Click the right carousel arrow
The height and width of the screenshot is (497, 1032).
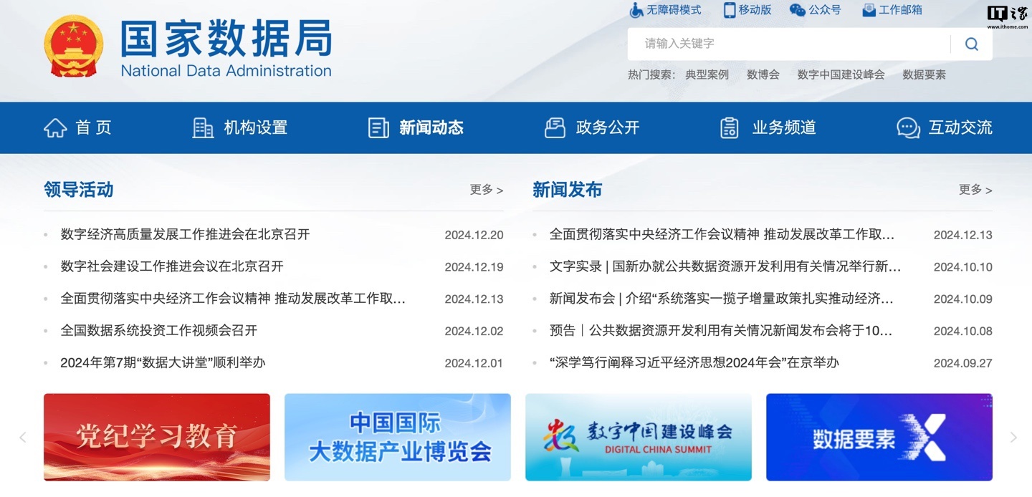pos(1013,437)
